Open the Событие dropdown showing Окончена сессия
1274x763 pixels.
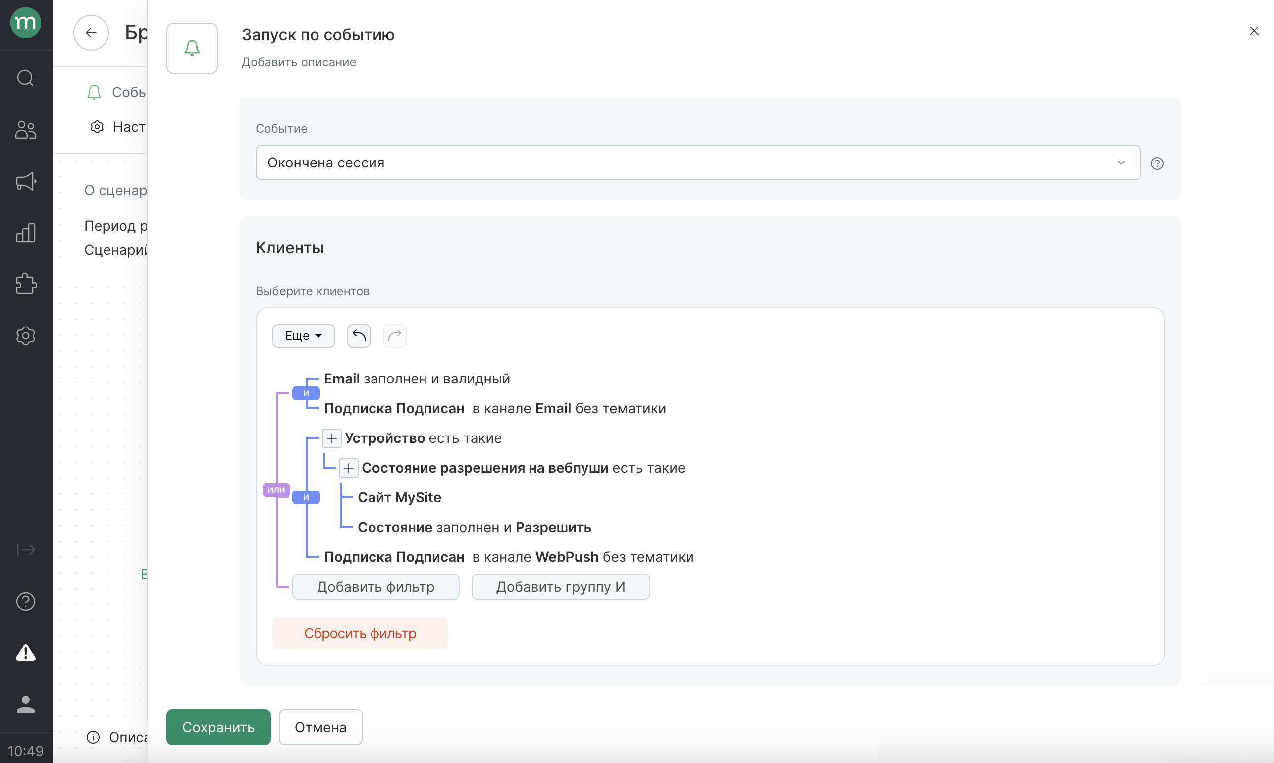point(698,163)
